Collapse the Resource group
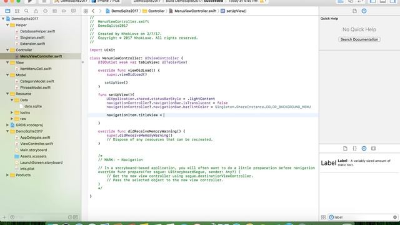 (x=7, y=94)
